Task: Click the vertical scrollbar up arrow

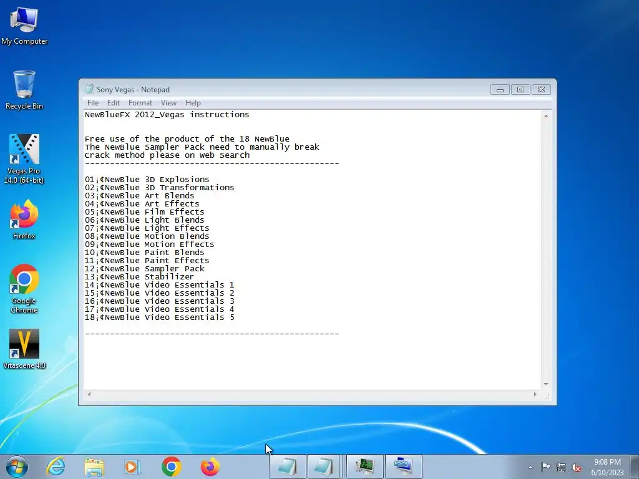Action: click(x=546, y=116)
